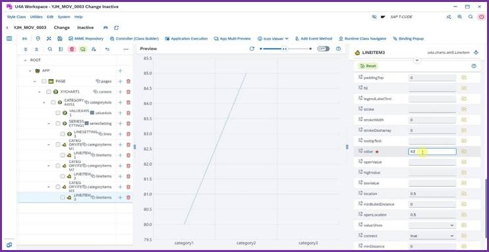The image size is (489, 252).
Task: Click the activate icon in main toolbar
Action: click(x=49, y=39)
